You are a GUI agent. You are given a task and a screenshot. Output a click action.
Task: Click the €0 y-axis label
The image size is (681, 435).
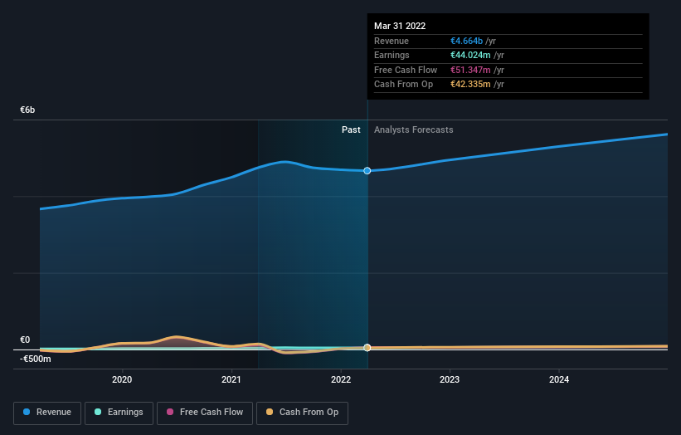[x=25, y=340]
